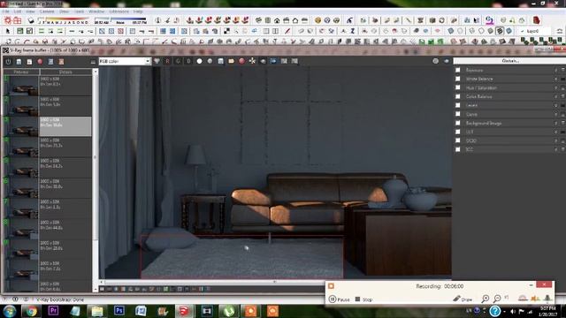The image size is (566, 318).
Task: Click the yellow folder load image icon
Action: click(231, 61)
